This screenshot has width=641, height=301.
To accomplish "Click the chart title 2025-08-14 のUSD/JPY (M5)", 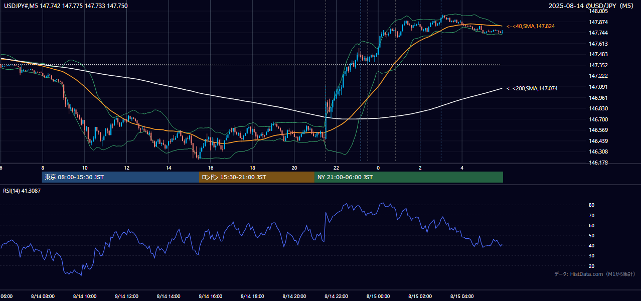I will pyautogui.click(x=592, y=6).
